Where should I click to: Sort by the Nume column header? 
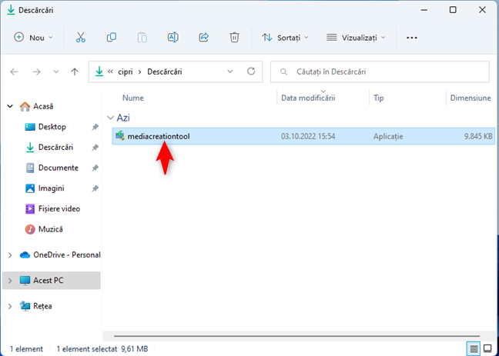133,98
